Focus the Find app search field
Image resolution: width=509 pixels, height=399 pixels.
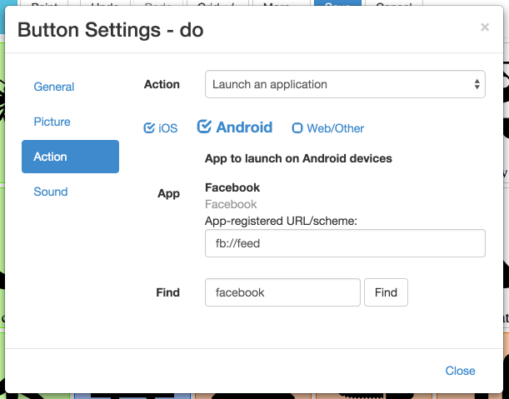click(x=282, y=292)
